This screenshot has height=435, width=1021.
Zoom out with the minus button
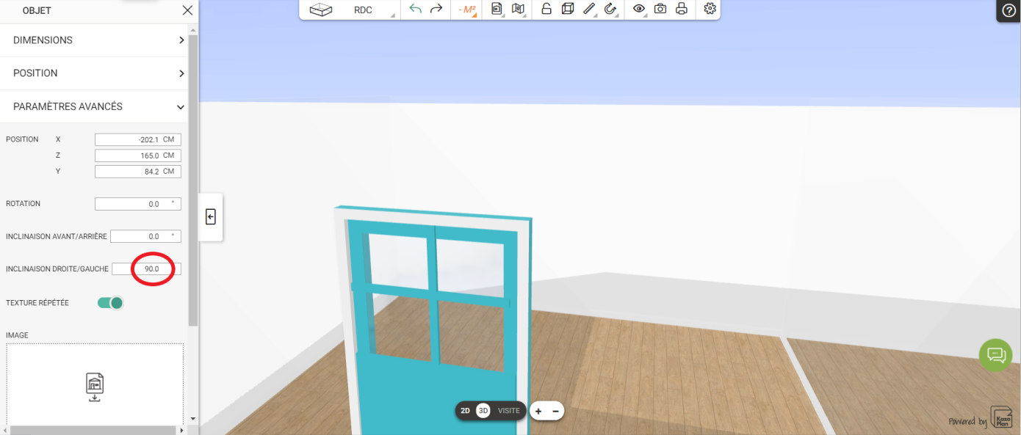[x=556, y=412]
